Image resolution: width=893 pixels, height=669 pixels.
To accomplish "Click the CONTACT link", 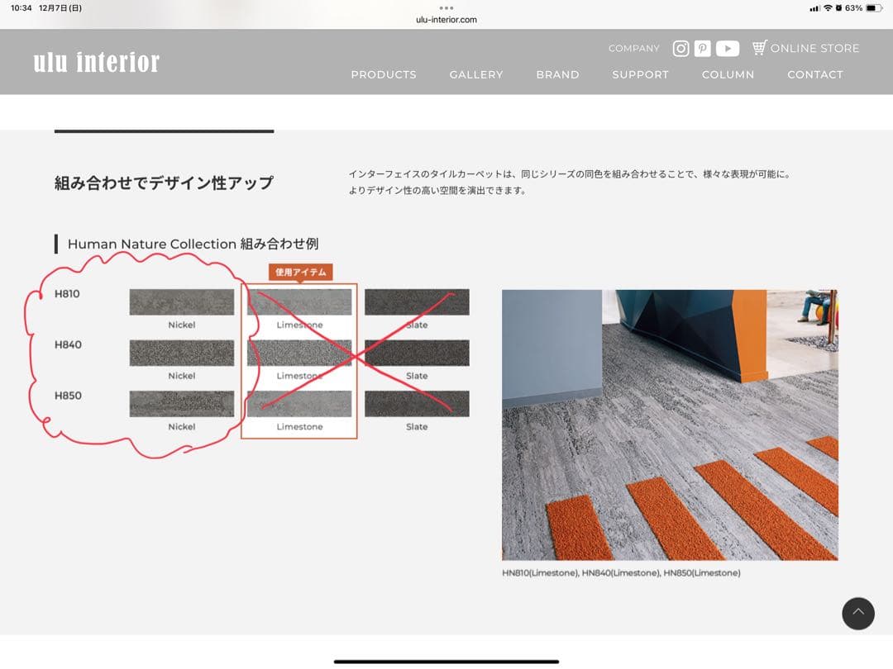I will pos(814,74).
